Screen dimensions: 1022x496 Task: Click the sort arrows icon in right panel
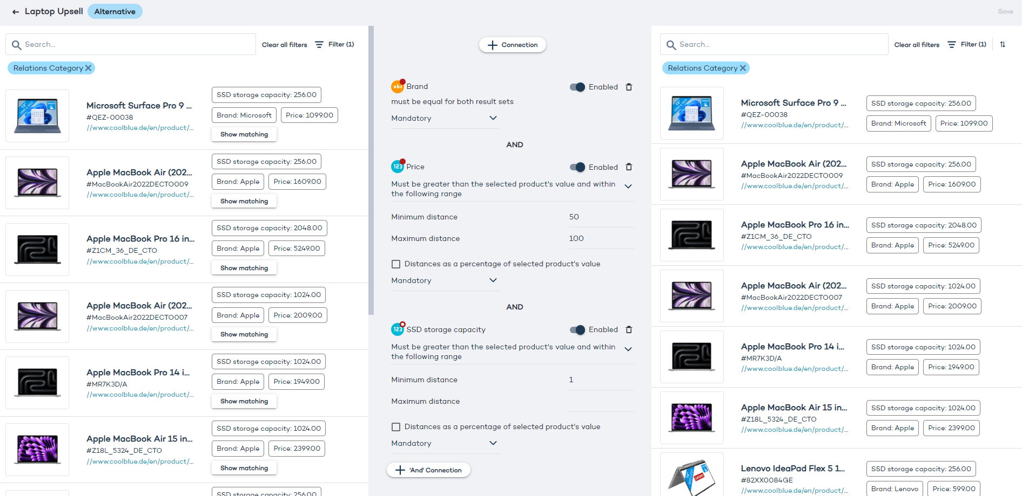pyautogui.click(x=1003, y=45)
